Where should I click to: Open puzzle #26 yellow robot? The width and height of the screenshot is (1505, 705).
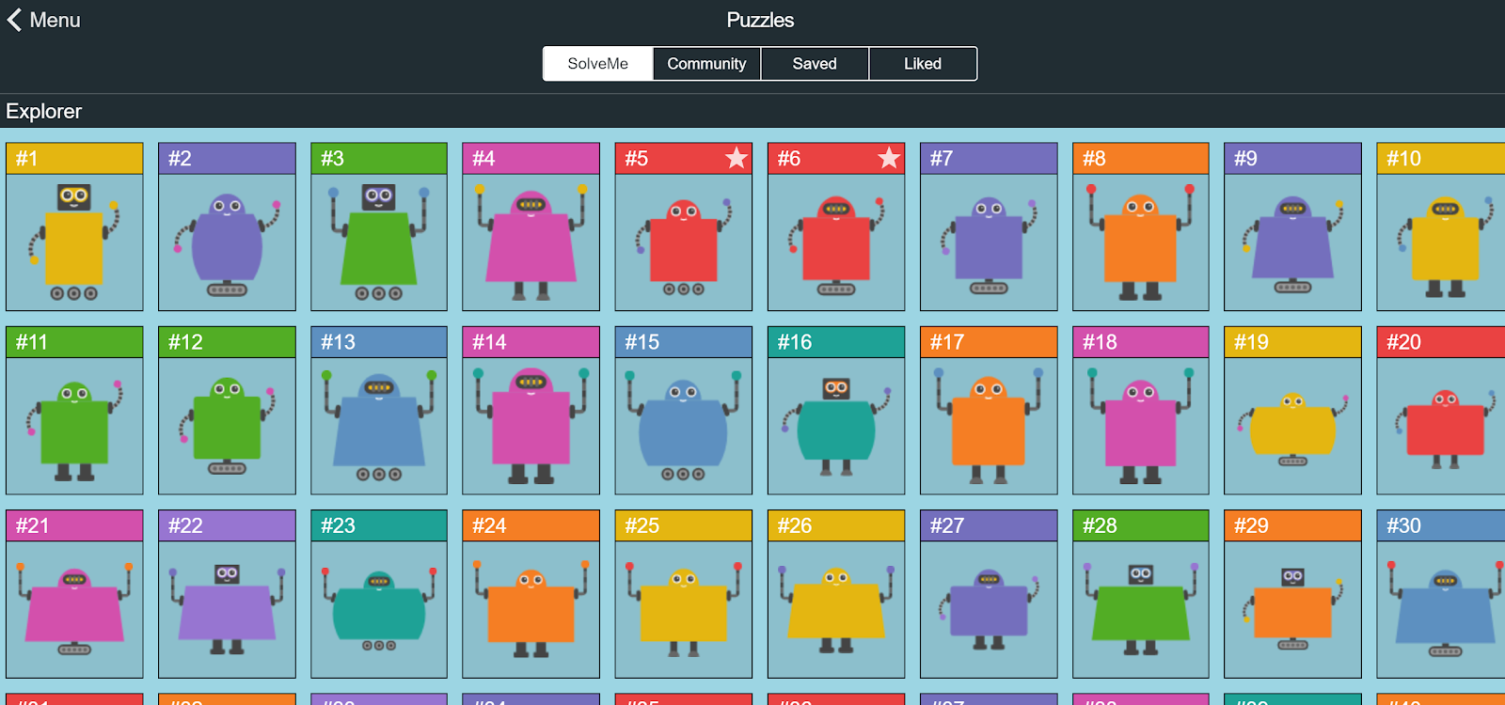tap(836, 594)
